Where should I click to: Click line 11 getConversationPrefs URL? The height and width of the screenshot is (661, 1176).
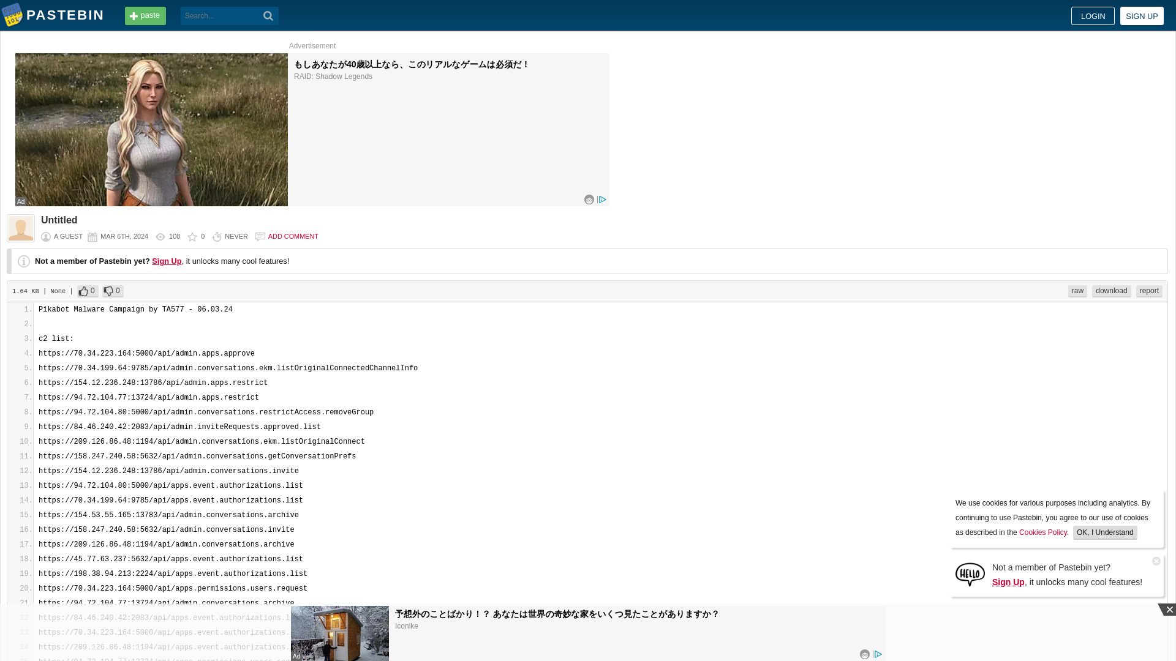point(197,457)
